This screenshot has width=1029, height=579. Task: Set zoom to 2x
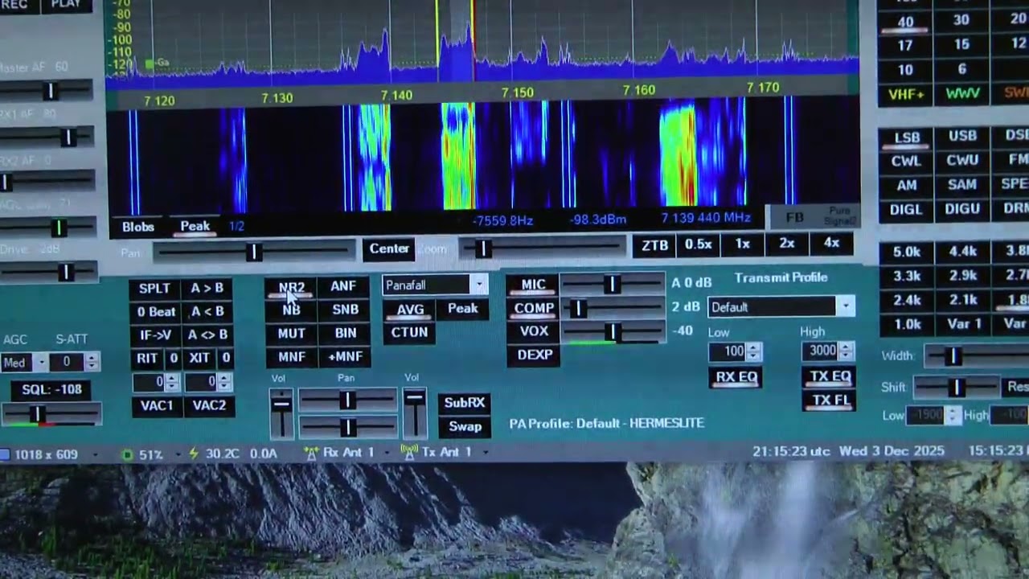point(787,244)
